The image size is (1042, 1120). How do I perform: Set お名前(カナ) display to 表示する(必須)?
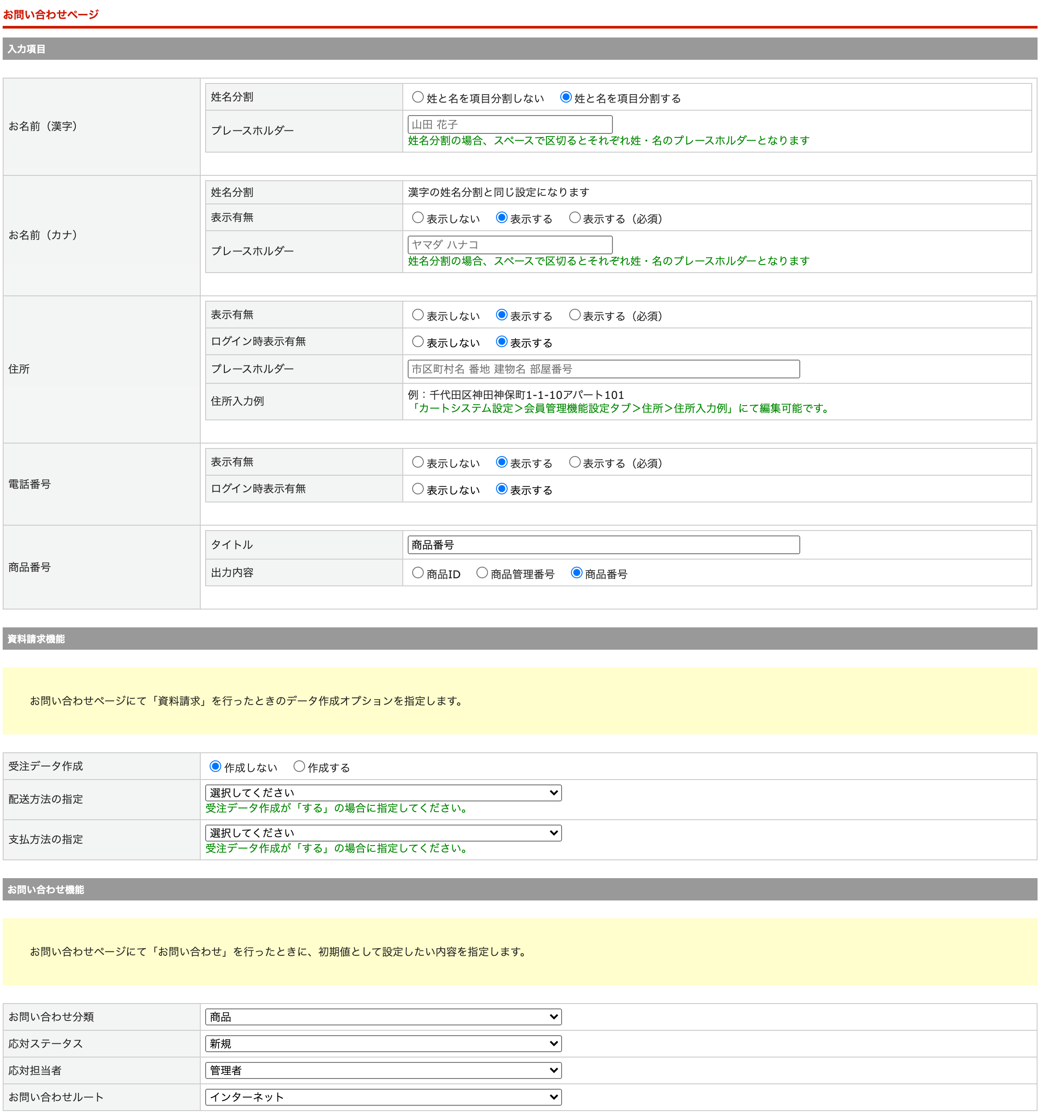(574, 218)
